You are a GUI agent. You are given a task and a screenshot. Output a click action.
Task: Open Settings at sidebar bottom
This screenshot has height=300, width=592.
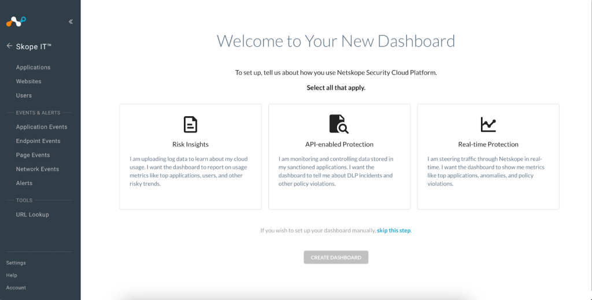pyautogui.click(x=16, y=262)
